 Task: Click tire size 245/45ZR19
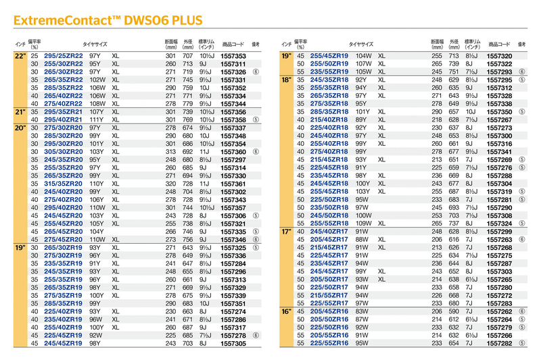[x=64, y=343]
